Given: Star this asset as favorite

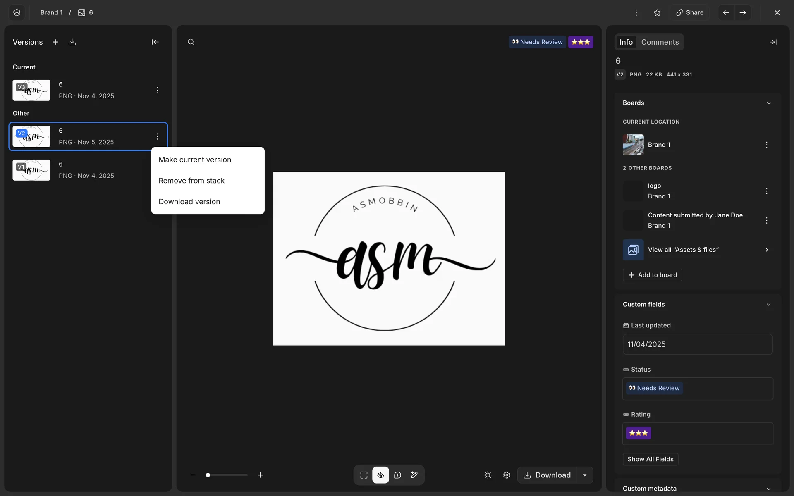Looking at the screenshot, I should pyautogui.click(x=657, y=12).
